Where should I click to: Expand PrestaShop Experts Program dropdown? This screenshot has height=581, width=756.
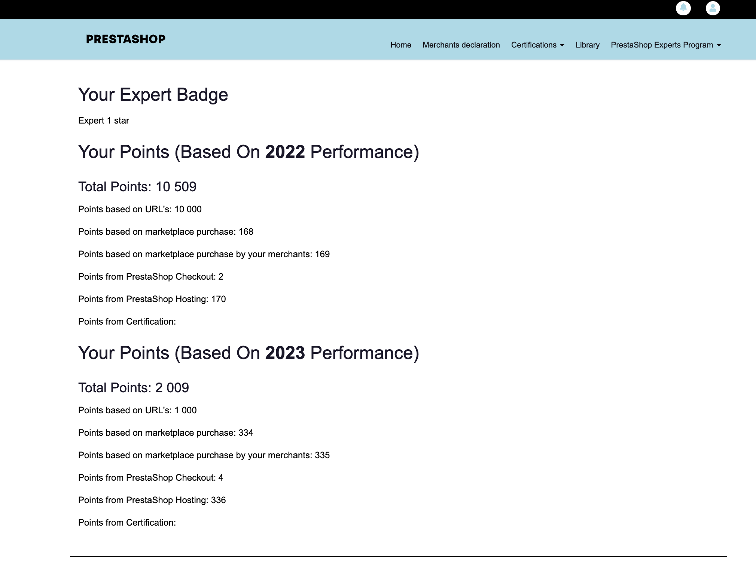coord(666,45)
